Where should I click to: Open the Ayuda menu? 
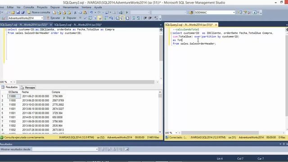tap(98, 7)
